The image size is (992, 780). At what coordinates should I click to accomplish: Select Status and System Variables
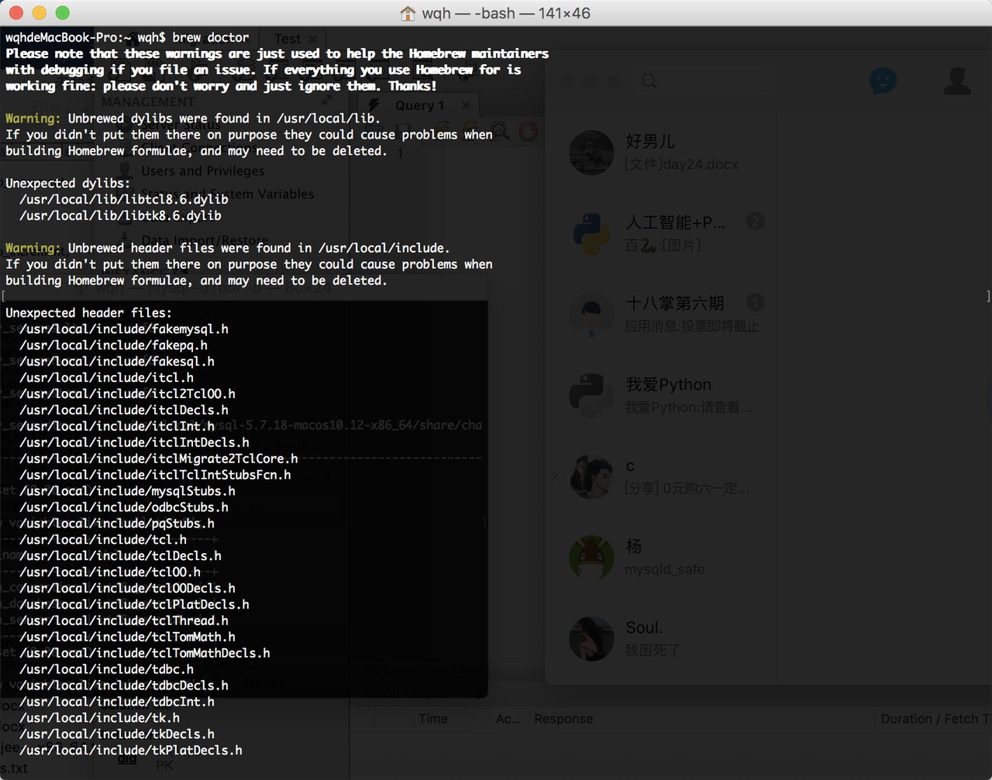click(x=227, y=194)
